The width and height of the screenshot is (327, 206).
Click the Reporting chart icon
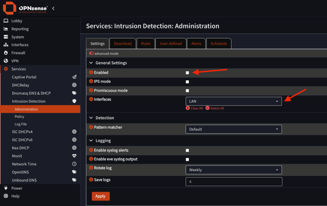click(6, 29)
